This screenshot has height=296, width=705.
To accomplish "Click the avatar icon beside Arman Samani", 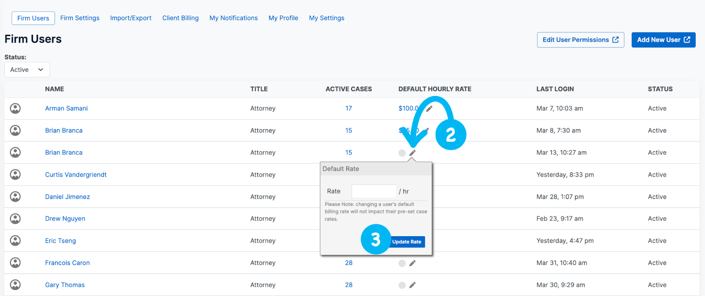I will click(x=15, y=108).
